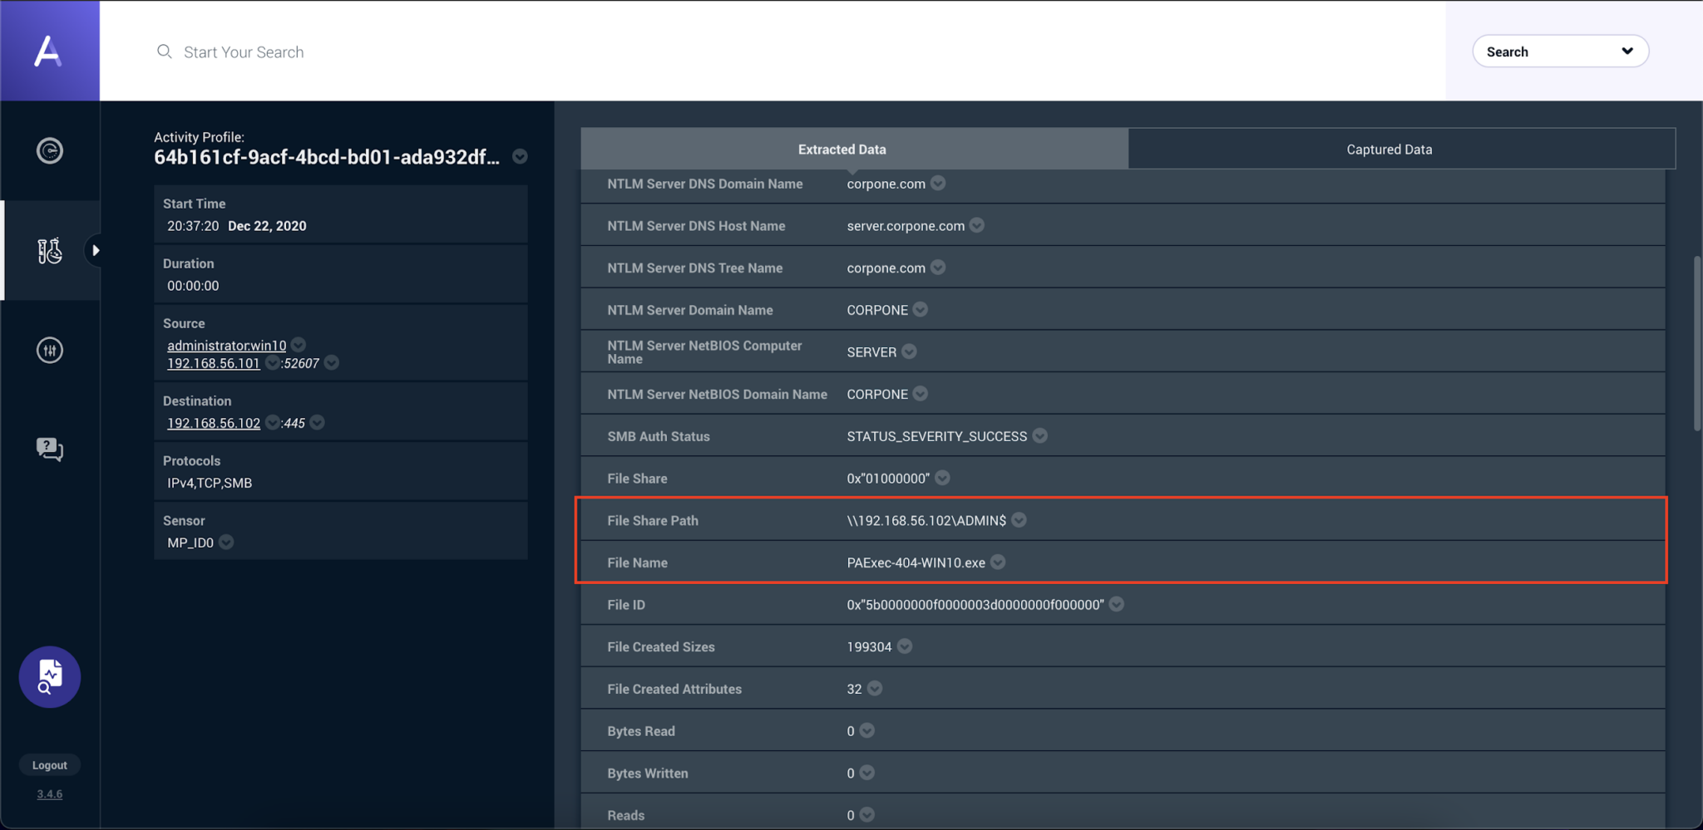Screen dimensions: 1703x830
Task: Click the administrator.win10 source link
Action: (x=226, y=345)
